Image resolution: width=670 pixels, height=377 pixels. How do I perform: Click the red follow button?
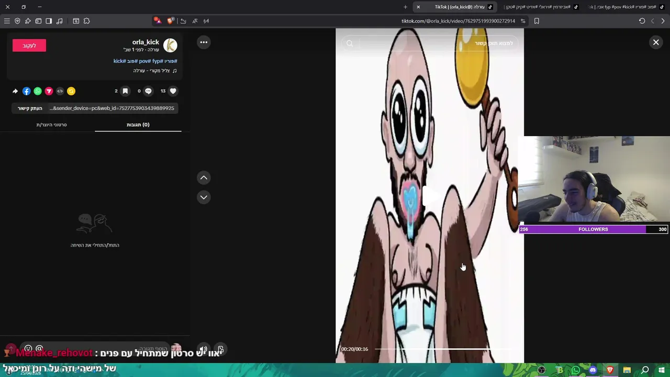click(x=29, y=46)
